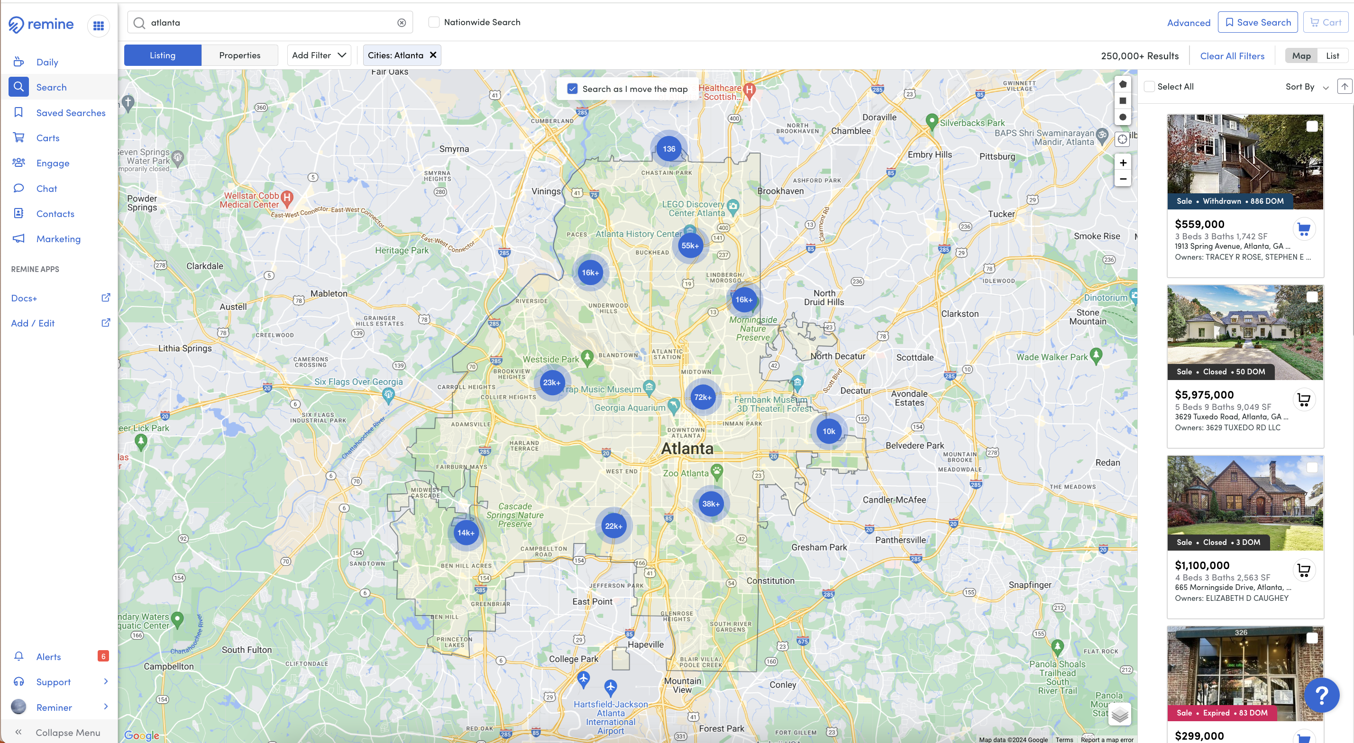
Task: Click the 136 map cluster
Action: 668,149
